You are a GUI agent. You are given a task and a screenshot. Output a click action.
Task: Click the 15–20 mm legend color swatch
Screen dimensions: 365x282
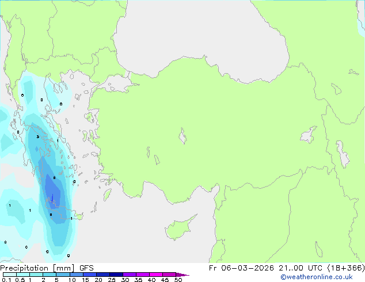coord(90,275)
